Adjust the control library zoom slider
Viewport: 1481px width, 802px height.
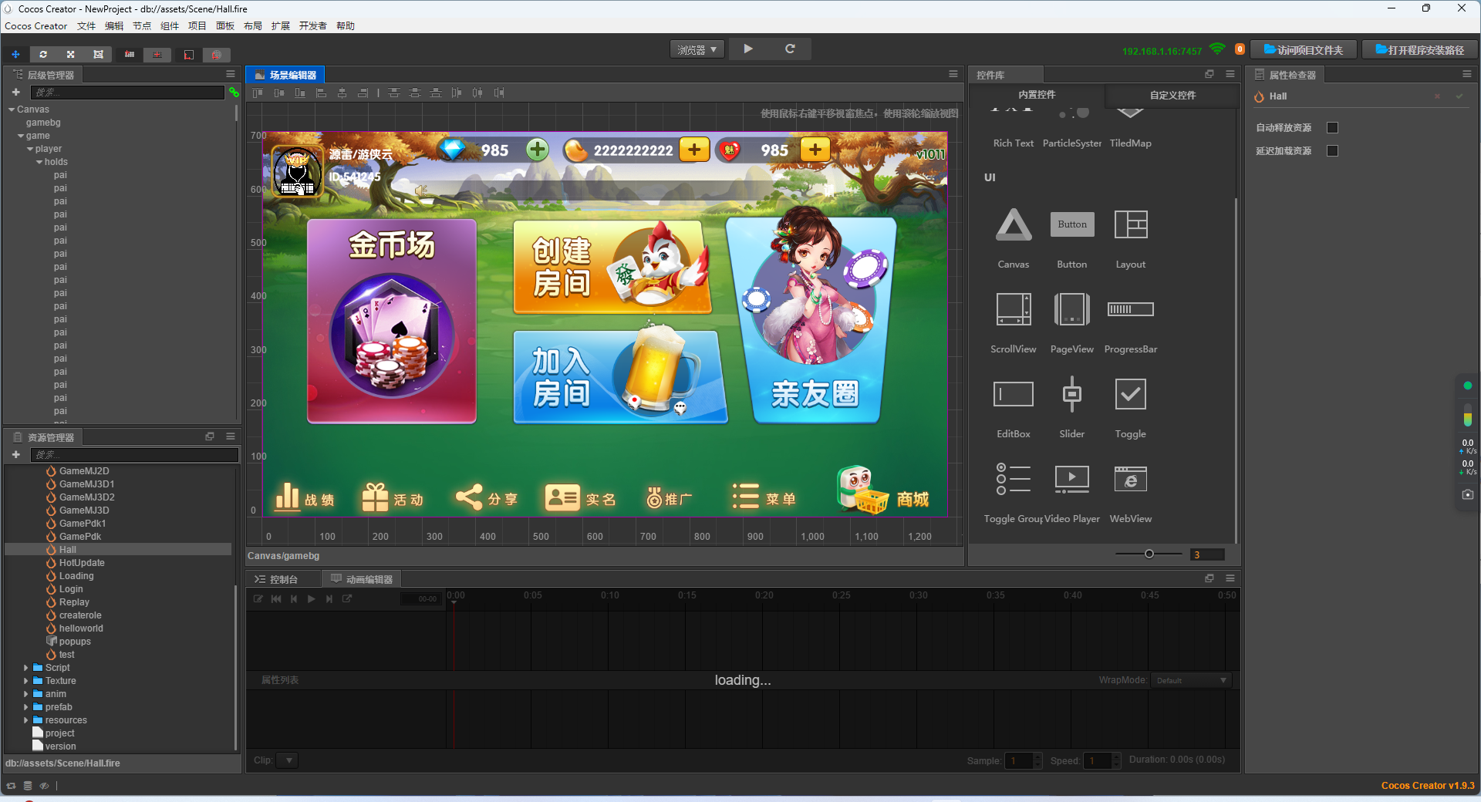[x=1149, y=554]
